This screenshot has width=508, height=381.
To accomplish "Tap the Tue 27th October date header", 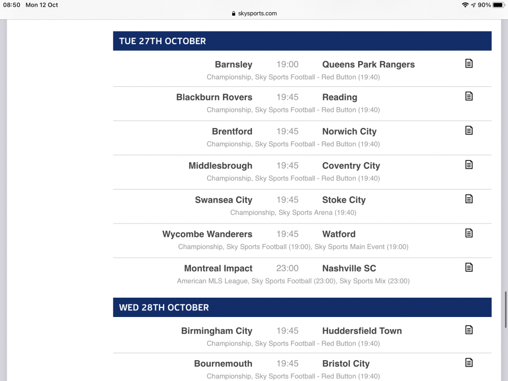I will click(163, 41).
